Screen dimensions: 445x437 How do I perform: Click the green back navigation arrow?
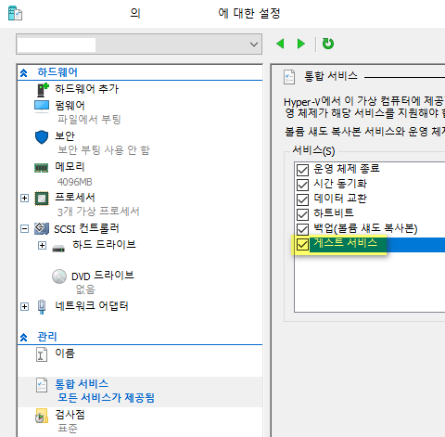(x=280, y=44)
